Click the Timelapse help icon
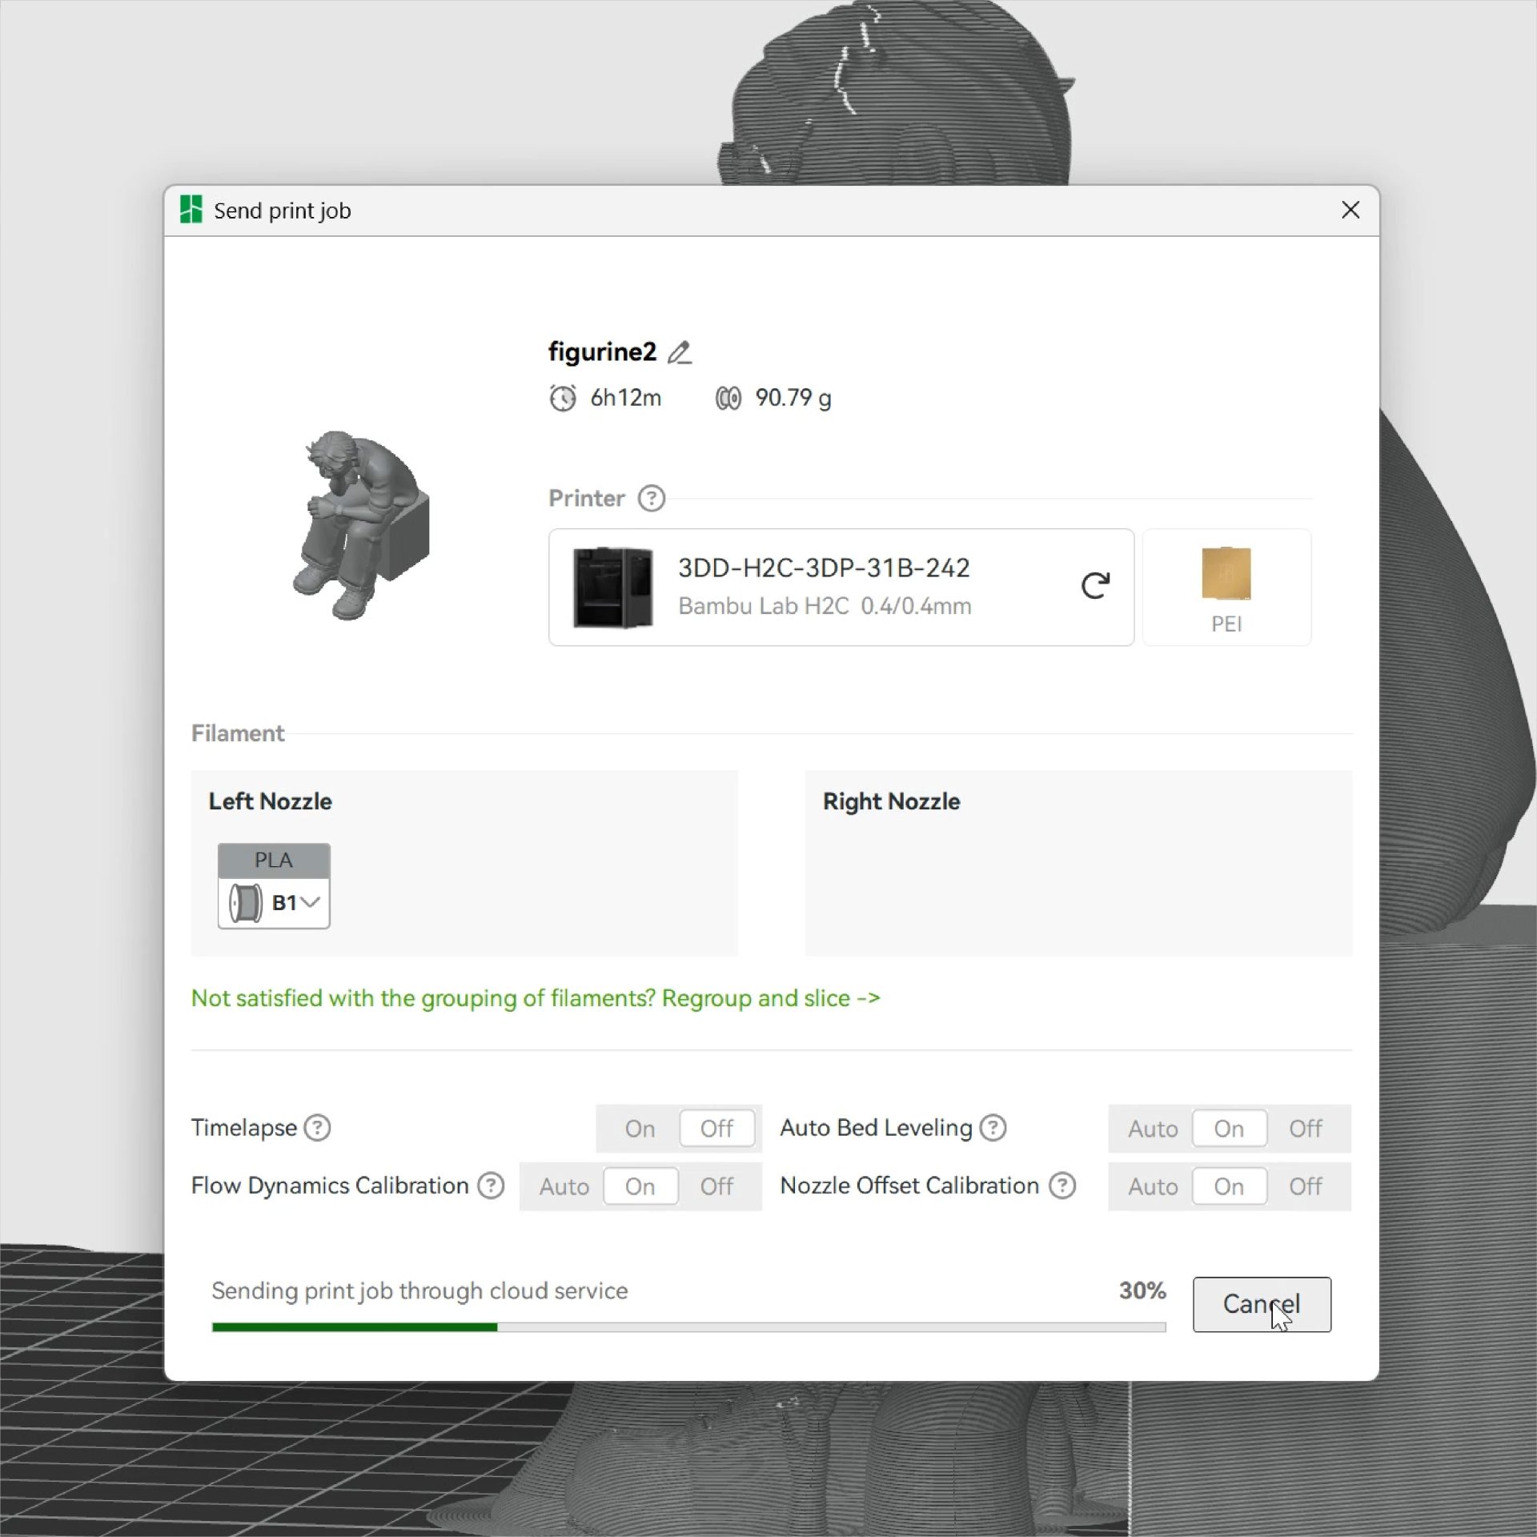1537x1537 pixels. coord(318,1127)
